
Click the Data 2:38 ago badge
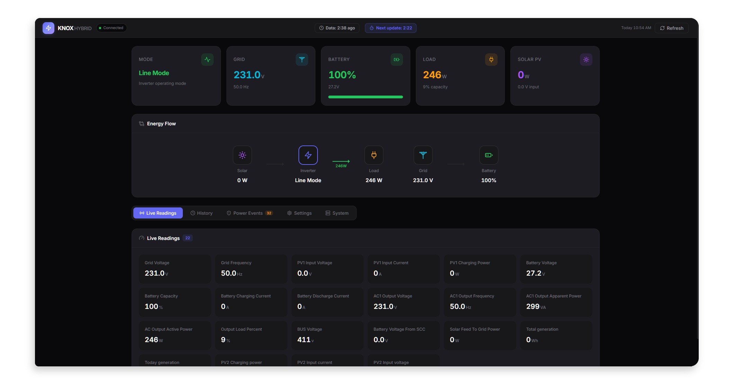[337, 28]
